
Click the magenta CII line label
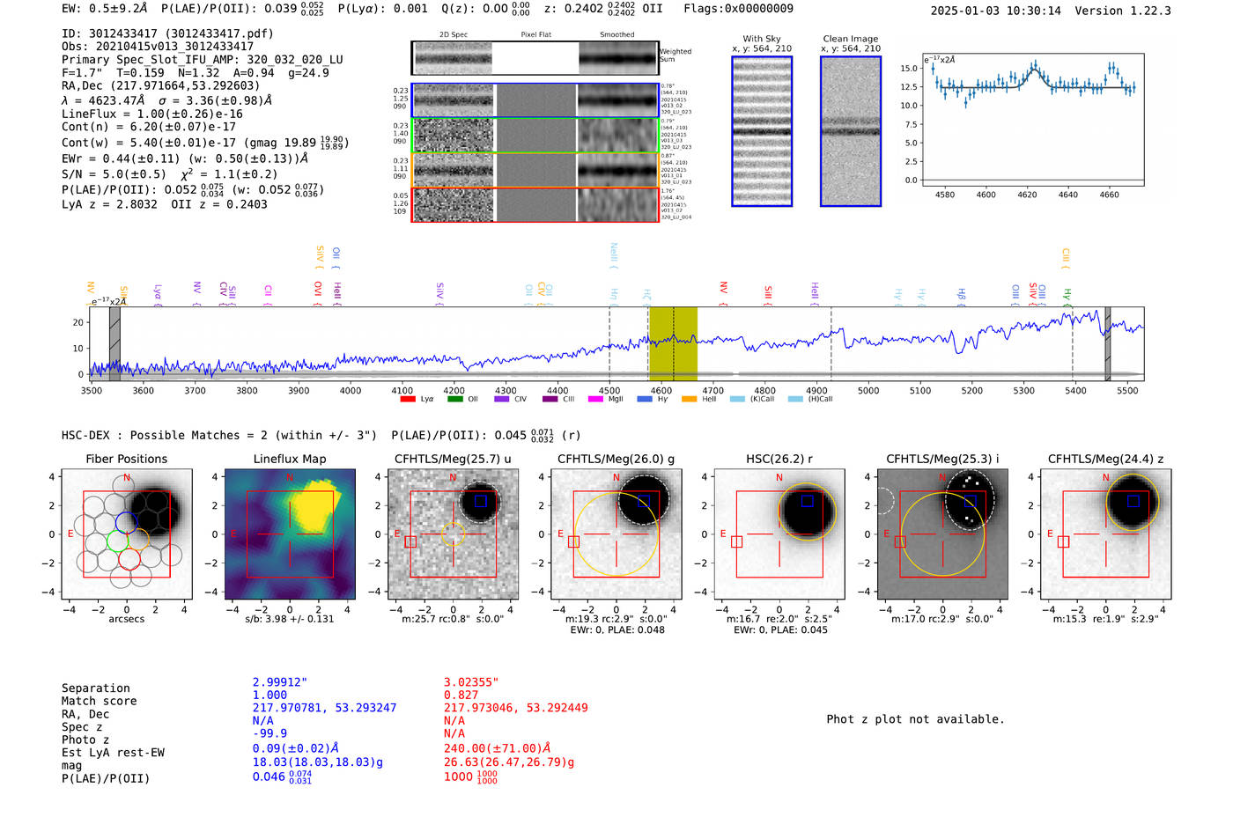[x=268, y=295]
